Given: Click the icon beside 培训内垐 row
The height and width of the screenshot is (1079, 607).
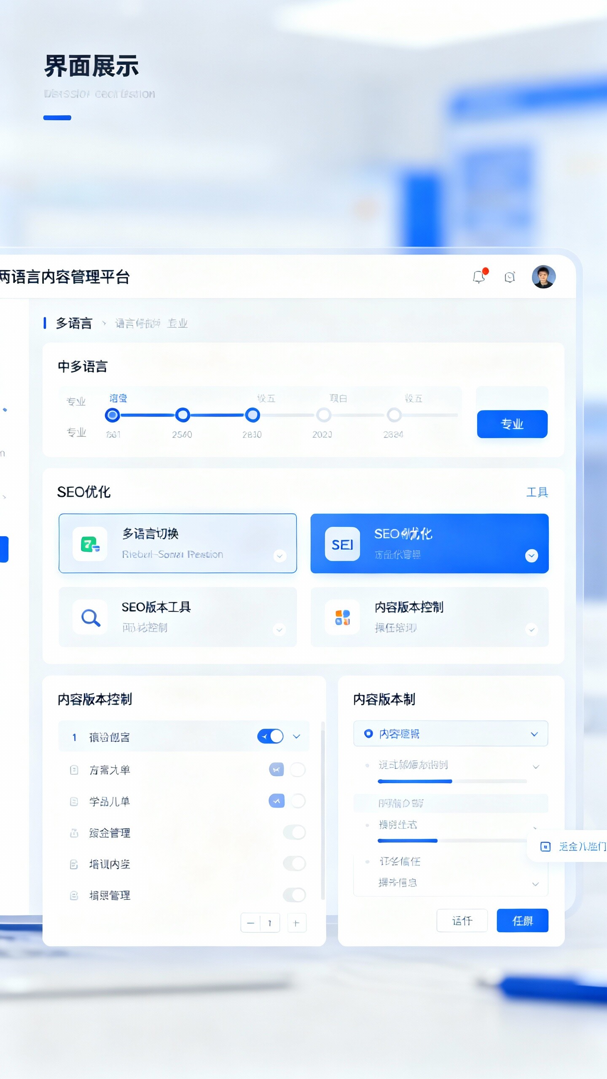Looking at the screenshot, I should click(74, 864).
